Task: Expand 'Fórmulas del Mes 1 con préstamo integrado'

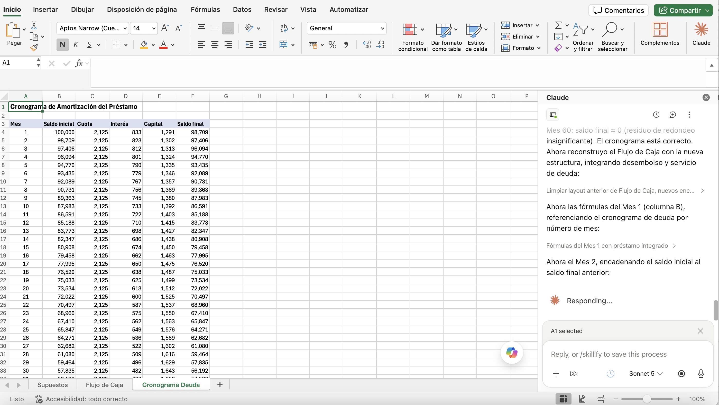Action: click(611, 246)
